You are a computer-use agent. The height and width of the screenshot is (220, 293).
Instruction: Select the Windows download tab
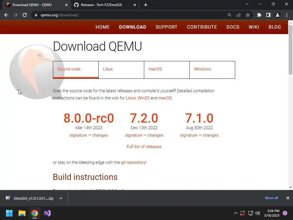coord(212,70)
